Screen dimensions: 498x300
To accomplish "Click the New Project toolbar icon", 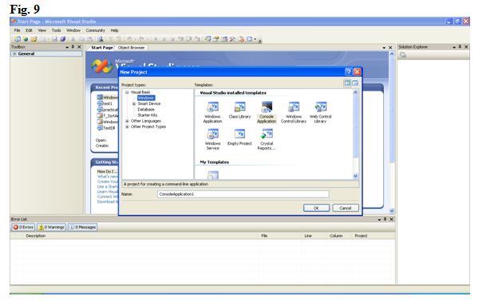I will coord(17,39).
